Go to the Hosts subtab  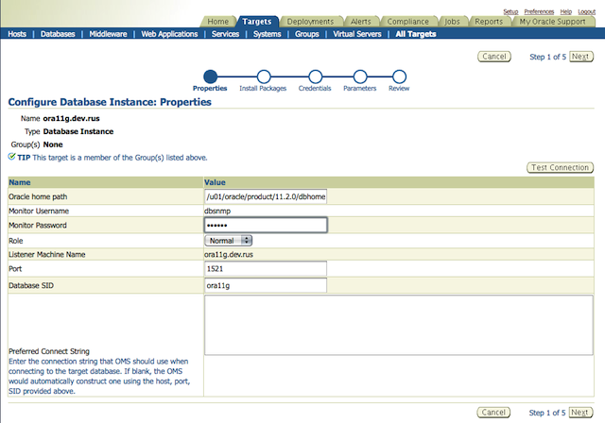pyautogui.click(x=17, y=34)
